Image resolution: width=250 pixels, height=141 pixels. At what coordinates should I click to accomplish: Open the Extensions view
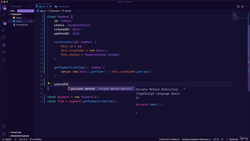tap(4, 38)
